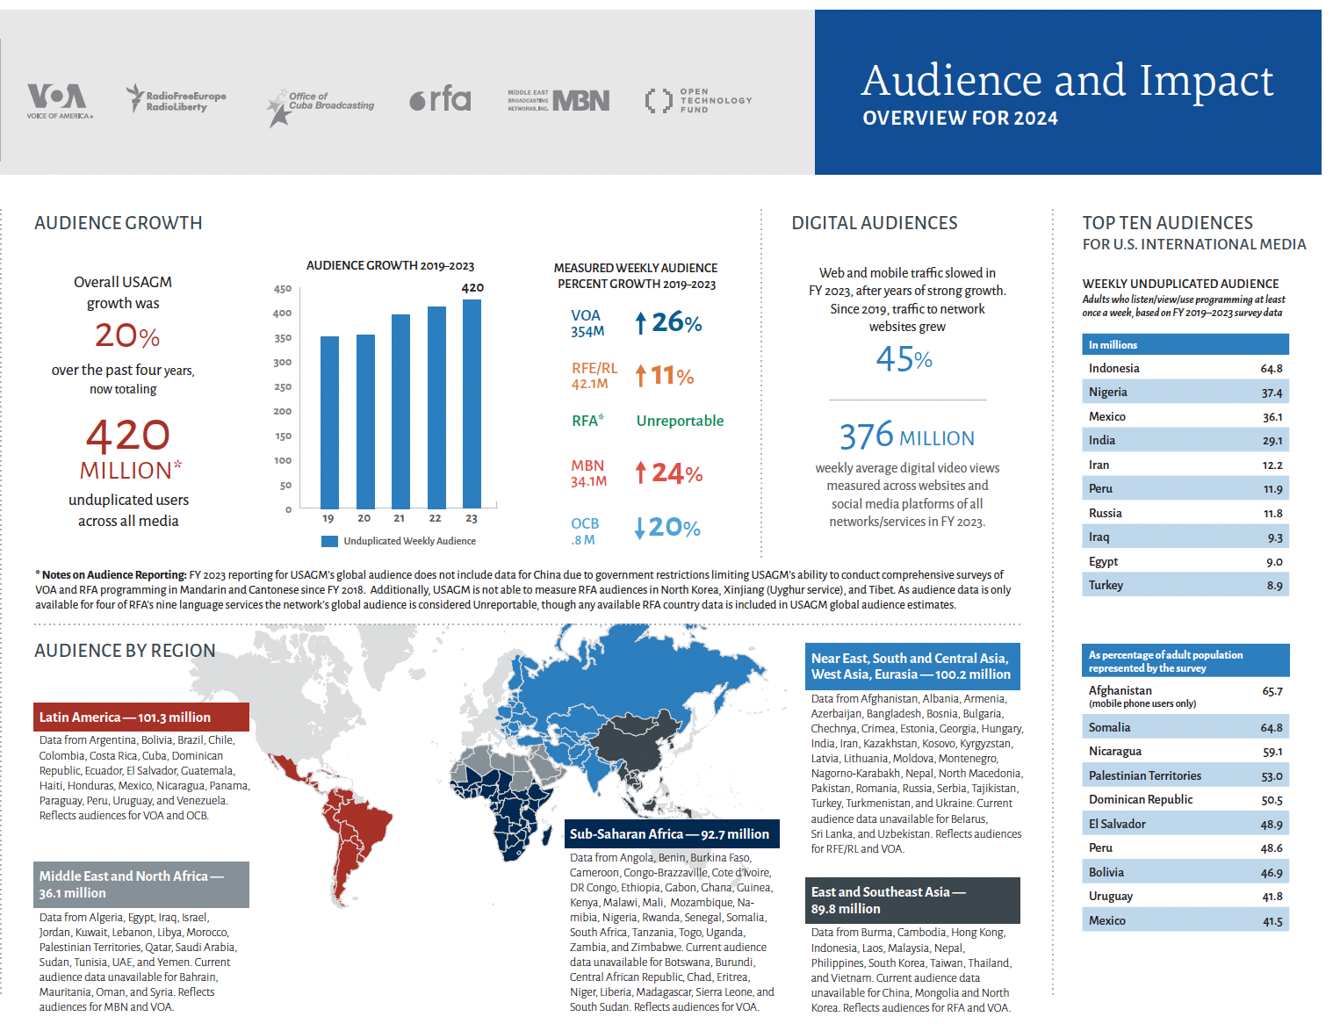Click the OCB blue down arrow

pos(640,527)
